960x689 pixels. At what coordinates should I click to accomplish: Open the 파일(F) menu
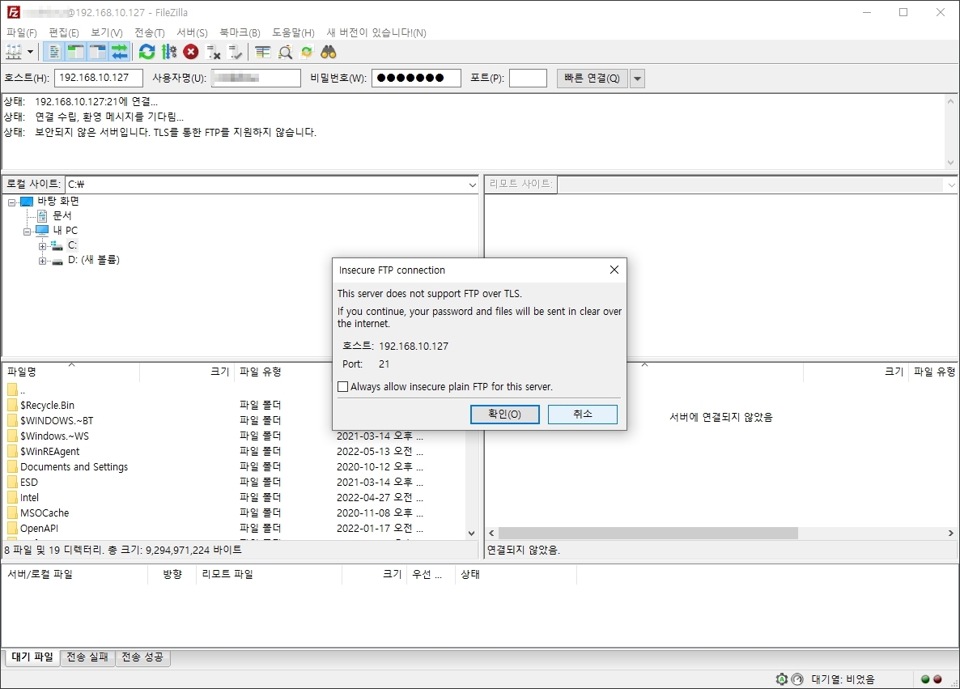[x=21, y=32]
